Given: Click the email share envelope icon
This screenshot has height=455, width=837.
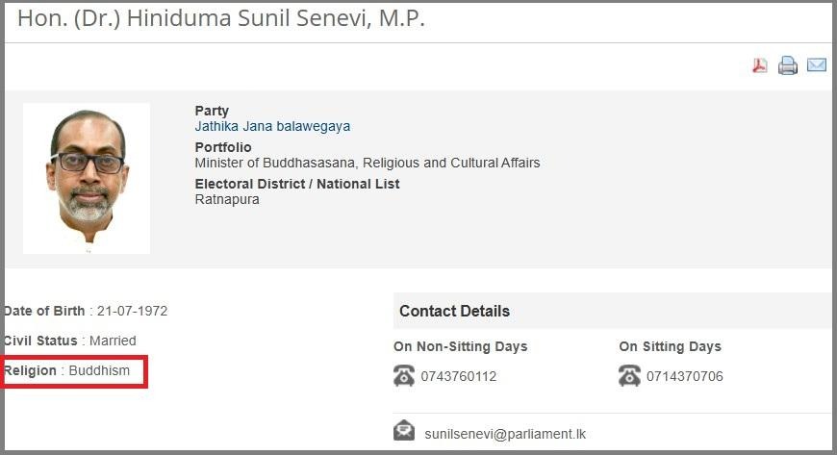Looking at the screenshot, I should tap(817, 65).
